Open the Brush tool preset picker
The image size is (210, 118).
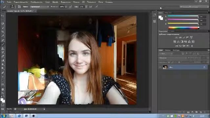[5, 7]
